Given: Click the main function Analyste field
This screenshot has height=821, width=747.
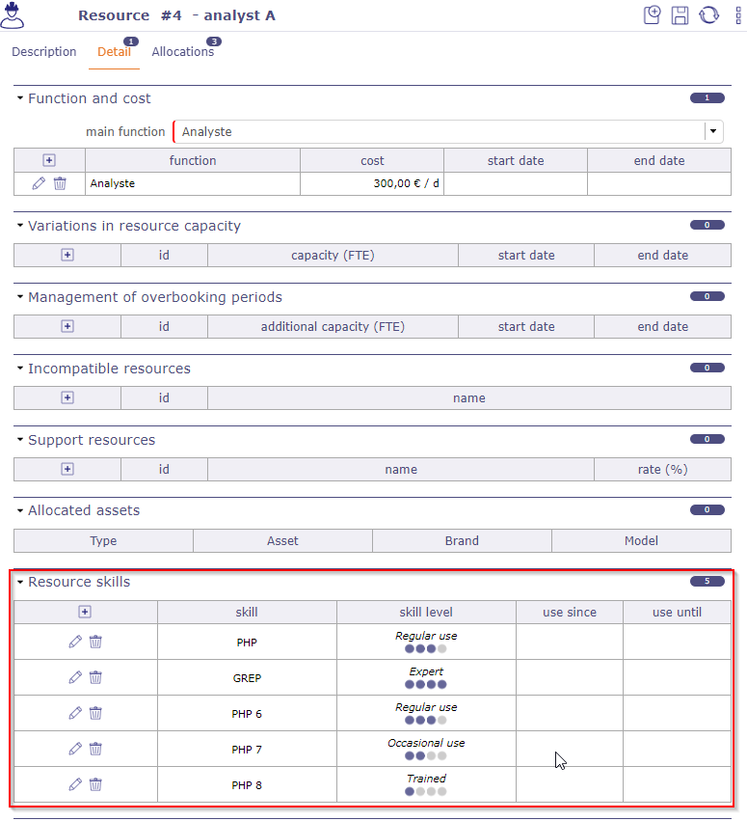Looking at the screenshot, I should point(439,131).
